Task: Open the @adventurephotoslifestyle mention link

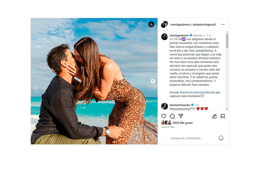Action: click(x=197, y=92)
